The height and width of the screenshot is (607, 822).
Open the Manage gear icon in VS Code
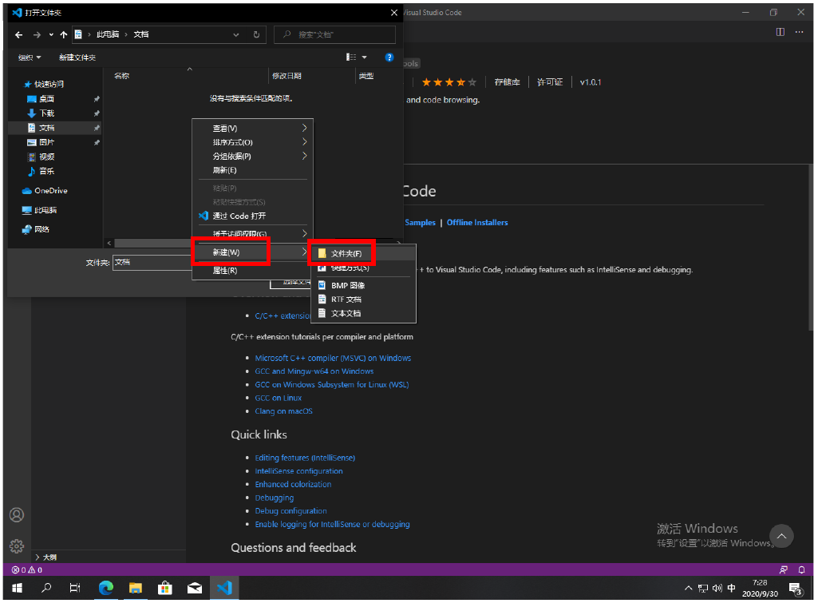click(x=16, y=546)
